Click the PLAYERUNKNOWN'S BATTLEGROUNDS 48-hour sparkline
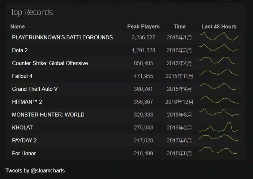Screen dimensions: 253x179 coord(219,36)
